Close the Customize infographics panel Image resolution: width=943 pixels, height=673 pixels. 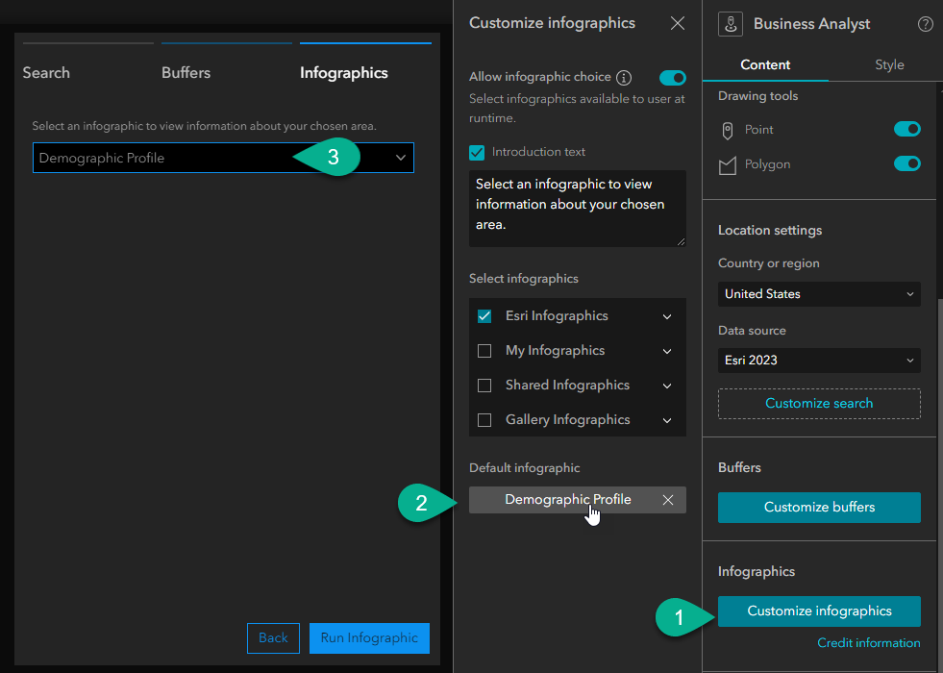pyautogui.click(x=678, y=23)
